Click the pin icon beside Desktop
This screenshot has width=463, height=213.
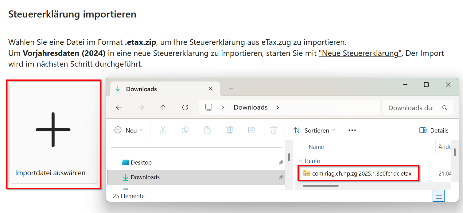click(x=281, y=163)
